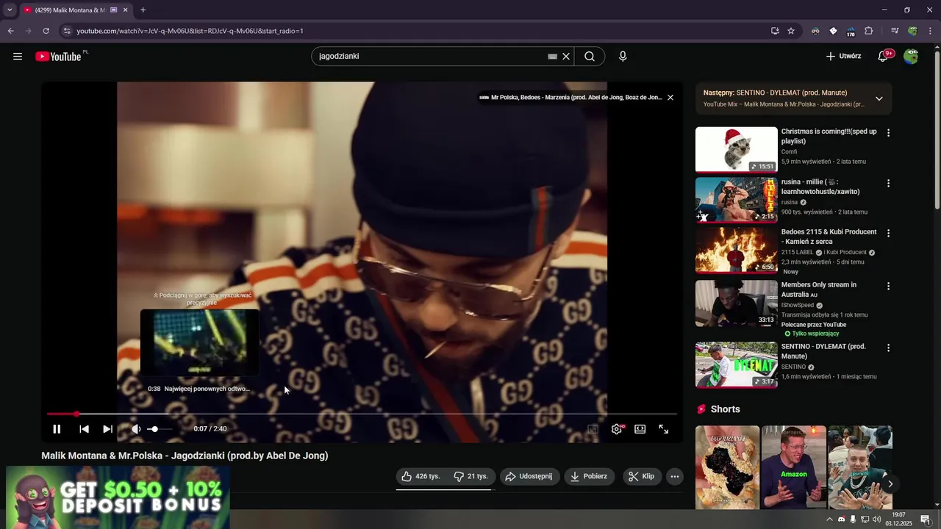The width and height of the screenshot is (941, 529).
Task: Bookmark this page with star
Action: point(791,31)
